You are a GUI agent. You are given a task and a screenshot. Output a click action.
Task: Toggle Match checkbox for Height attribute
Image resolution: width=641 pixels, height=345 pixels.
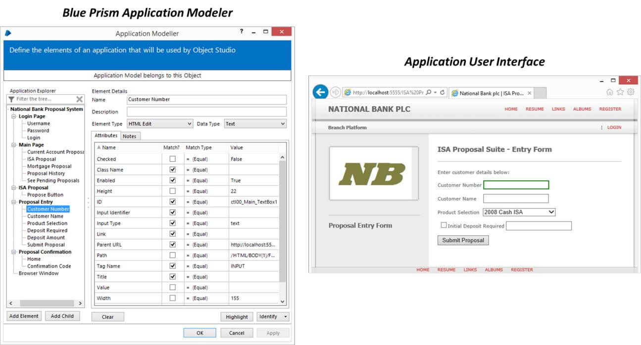click(x=172, y=191)
